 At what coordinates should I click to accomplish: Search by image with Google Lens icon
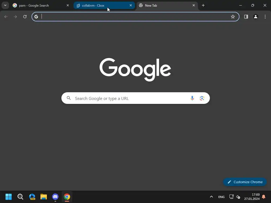pyautogui.click(x=202, y=98)
